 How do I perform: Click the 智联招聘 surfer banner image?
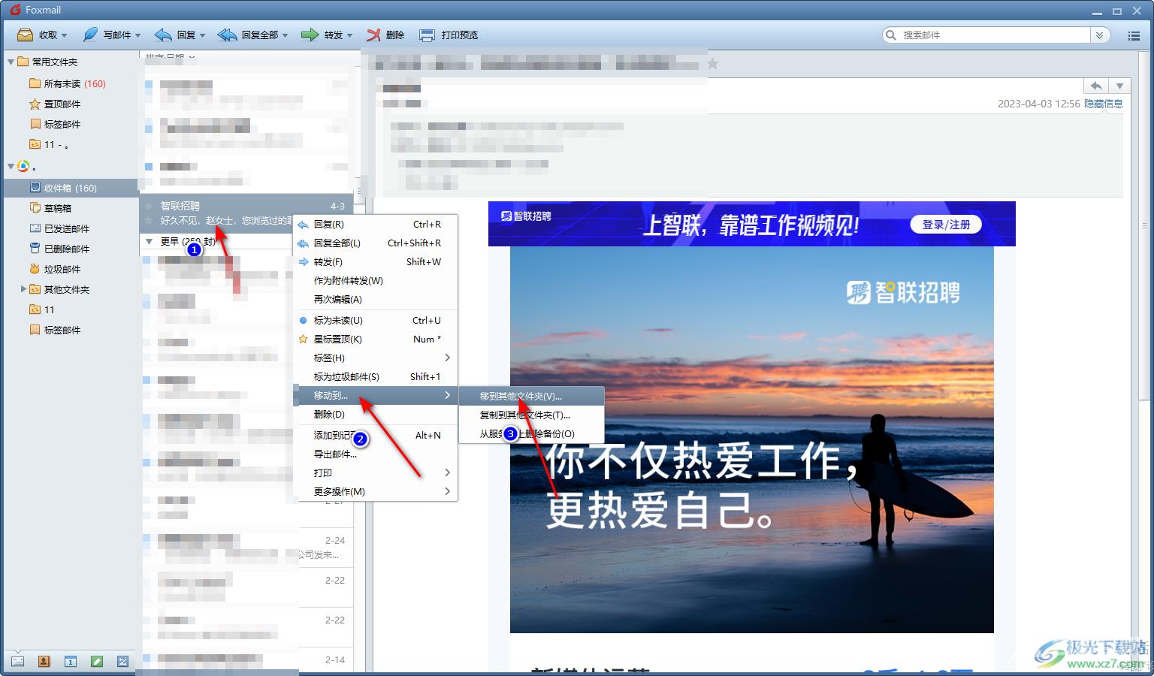[x=751, y=439]
